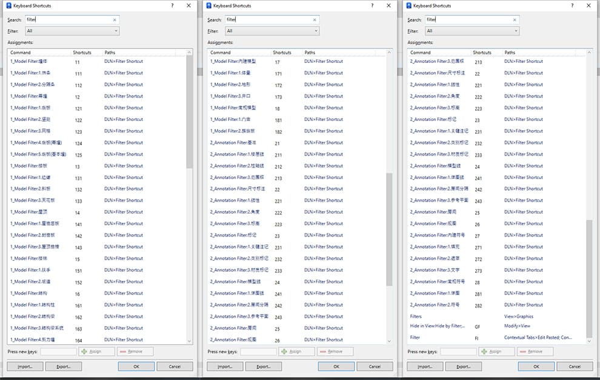The height and width of the screenshot is (380, 600).
Task: Click the app icon in the left dialog's title bar
Action: coord(9,5)
